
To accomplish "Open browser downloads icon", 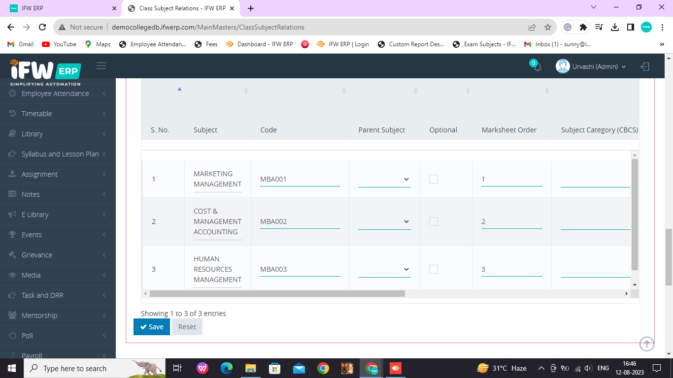I will [615, 27].
